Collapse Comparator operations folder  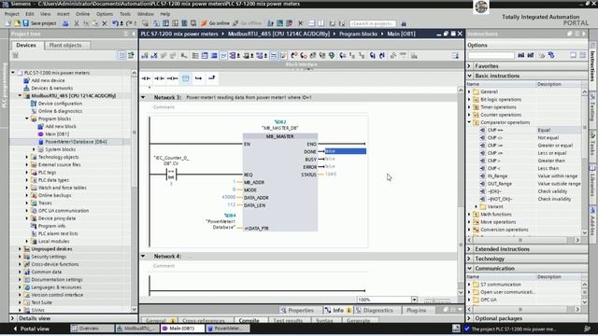pos(469,122)
